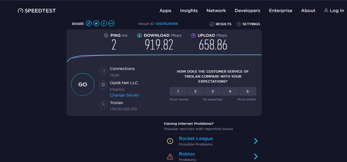The width and height of the screenshot is (347, 162).
Task: Click the server globe icon
Action: [103, 84]
